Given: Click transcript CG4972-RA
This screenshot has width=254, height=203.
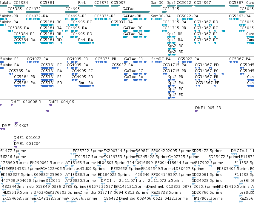Looking at the screenshot, I should 37,16.
